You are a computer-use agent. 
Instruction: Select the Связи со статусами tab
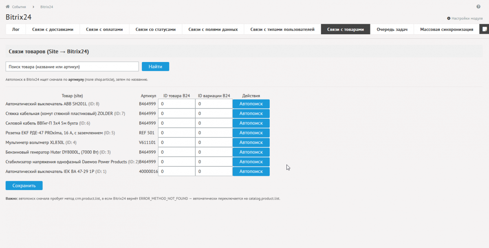tap(156, 29)
